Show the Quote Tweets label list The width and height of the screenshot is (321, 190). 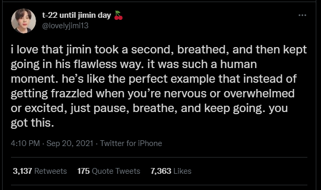[x=116, y=171]
